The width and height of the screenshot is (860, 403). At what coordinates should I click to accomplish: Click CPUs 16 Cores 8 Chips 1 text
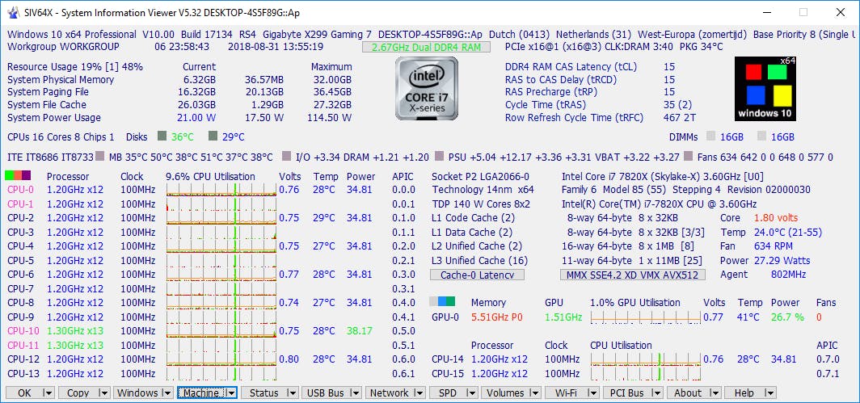pyautogui.click(x=61, y=136)
